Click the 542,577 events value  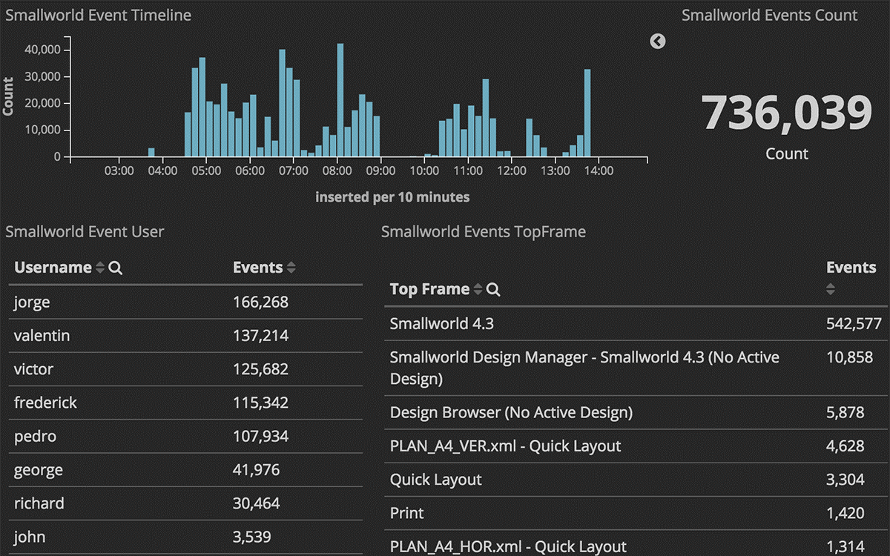[854, 324]
